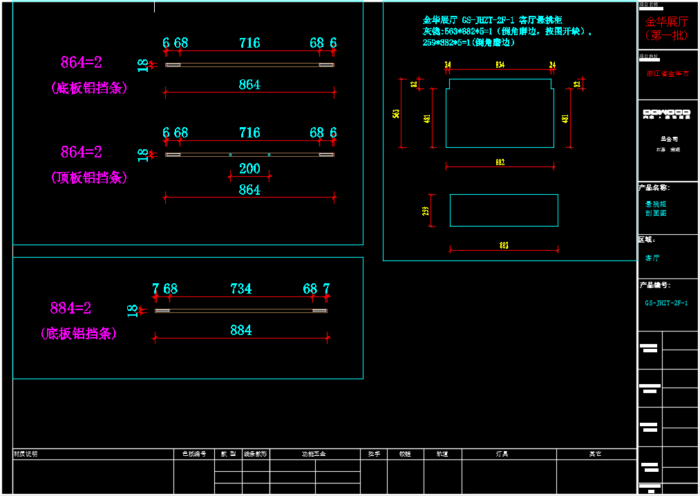700x496 pixels.
Task: Click the red "浙江省金华市" address text
Action: 668,73
